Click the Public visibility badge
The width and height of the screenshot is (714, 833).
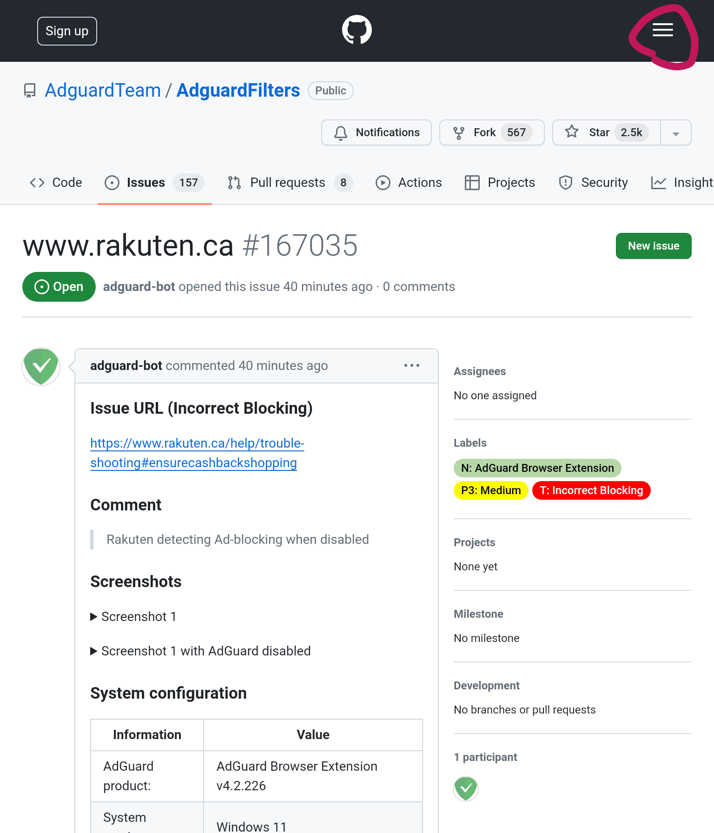point(331,91)
